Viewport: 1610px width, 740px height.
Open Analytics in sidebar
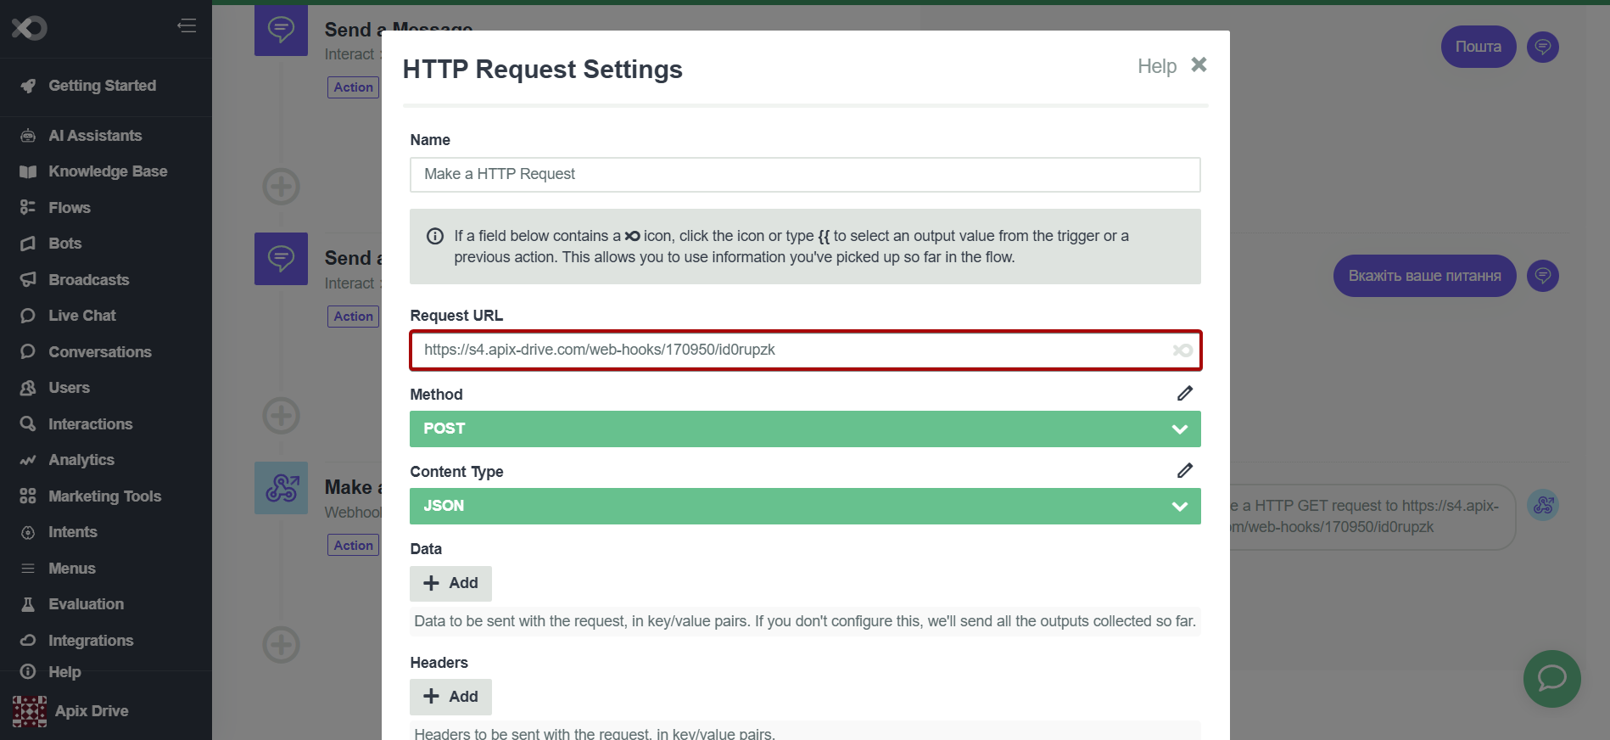(81, 460)
